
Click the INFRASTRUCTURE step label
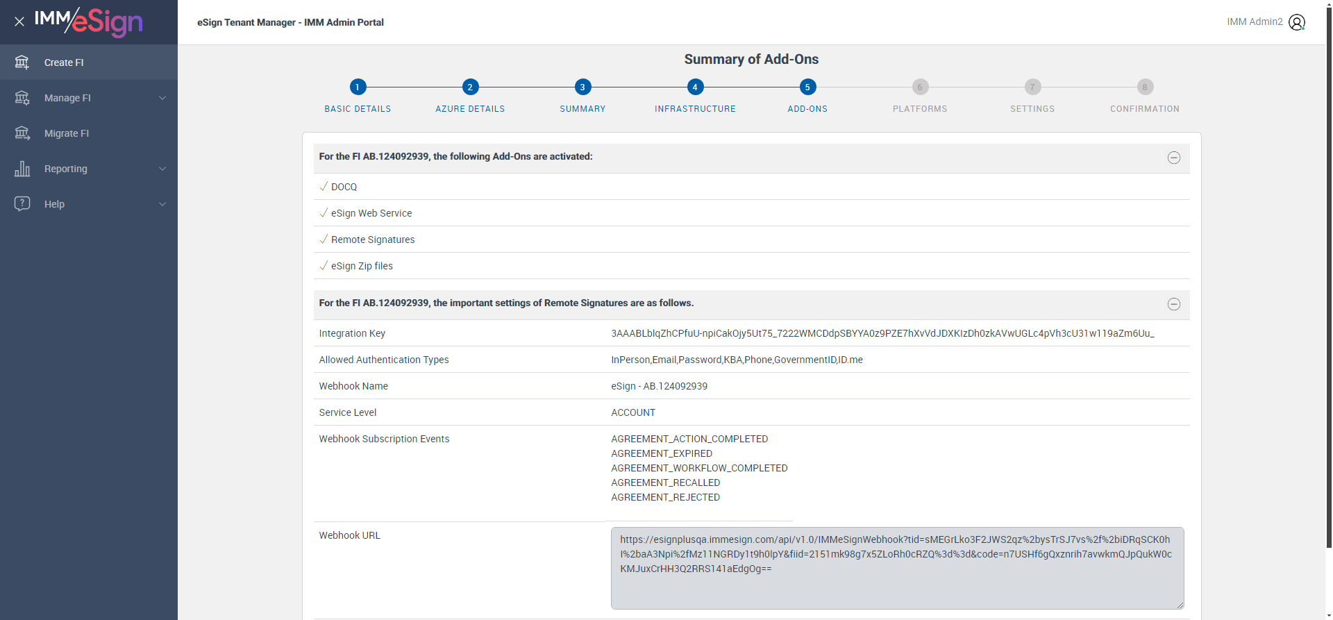(695, 109)
